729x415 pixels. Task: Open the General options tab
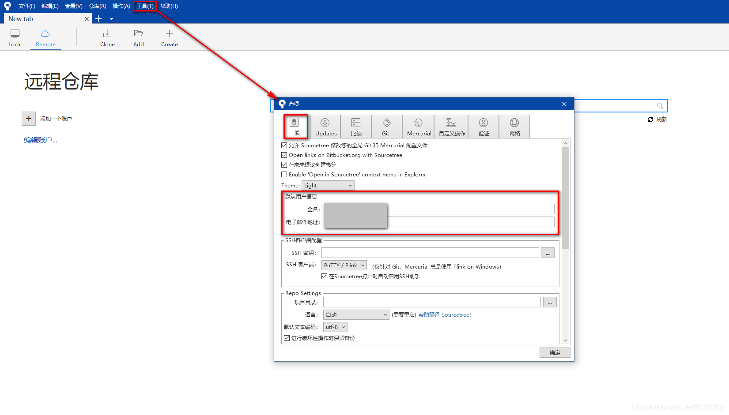point(295,127)
